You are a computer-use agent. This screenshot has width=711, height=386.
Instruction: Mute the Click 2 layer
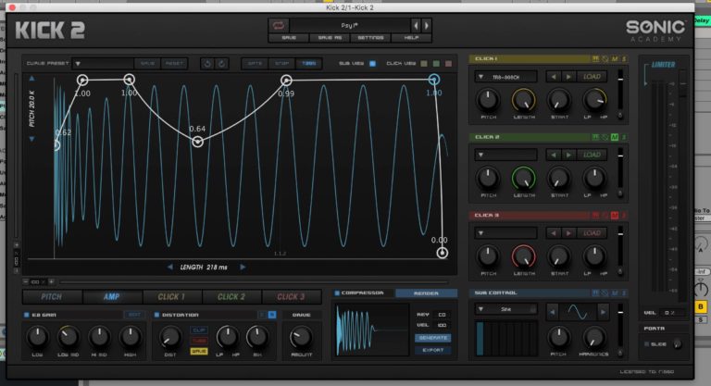click(x=615, y=137)
